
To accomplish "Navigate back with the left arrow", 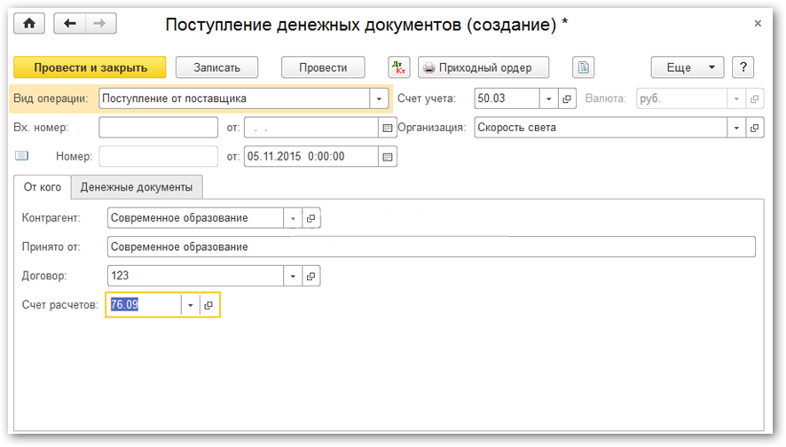I will [x=69, y=24].
